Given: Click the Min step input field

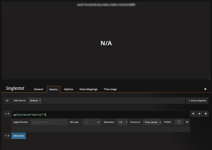Looking at the screenshot, I should tap(92, 122).
